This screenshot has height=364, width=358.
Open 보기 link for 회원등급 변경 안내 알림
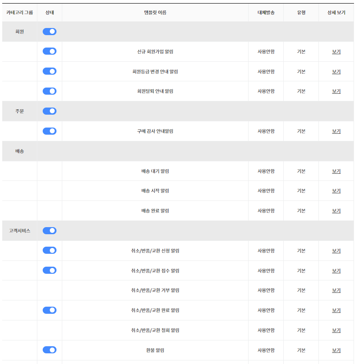pyautogui.click(x=336, y=72)
